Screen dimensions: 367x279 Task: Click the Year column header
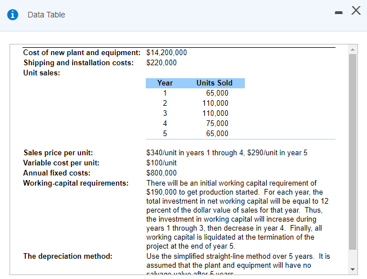point(165,83)
